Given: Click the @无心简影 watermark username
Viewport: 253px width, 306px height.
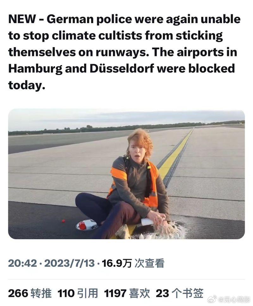Looking at the screenshot, I should pos(234,300).
